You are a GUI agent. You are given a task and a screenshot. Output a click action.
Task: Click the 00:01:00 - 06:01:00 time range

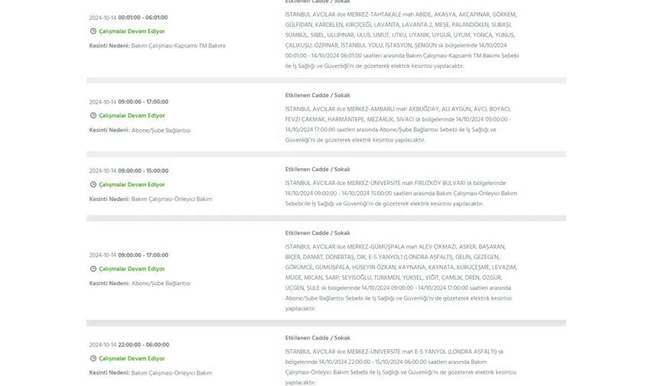point(143,18)
